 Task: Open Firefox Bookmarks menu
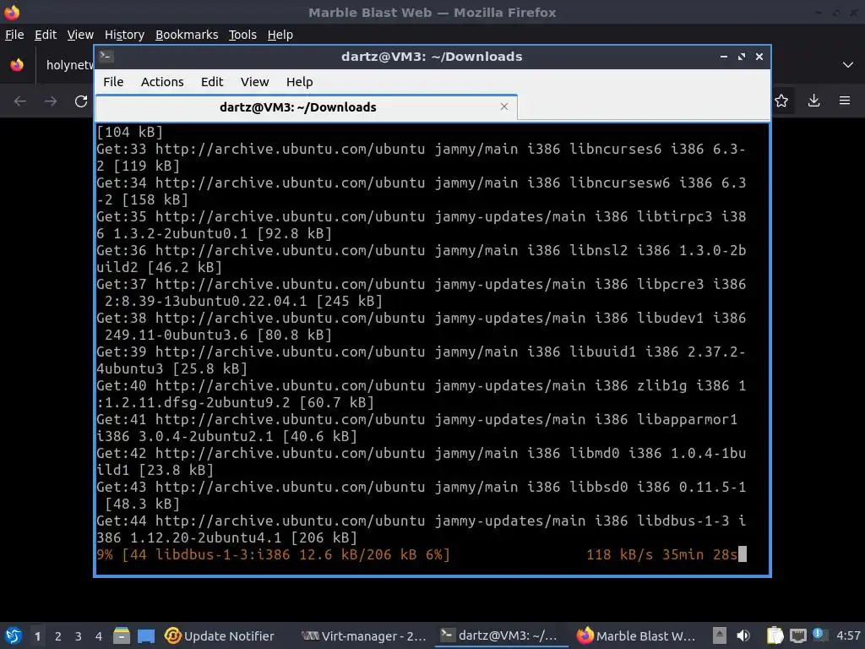[187, 34]
